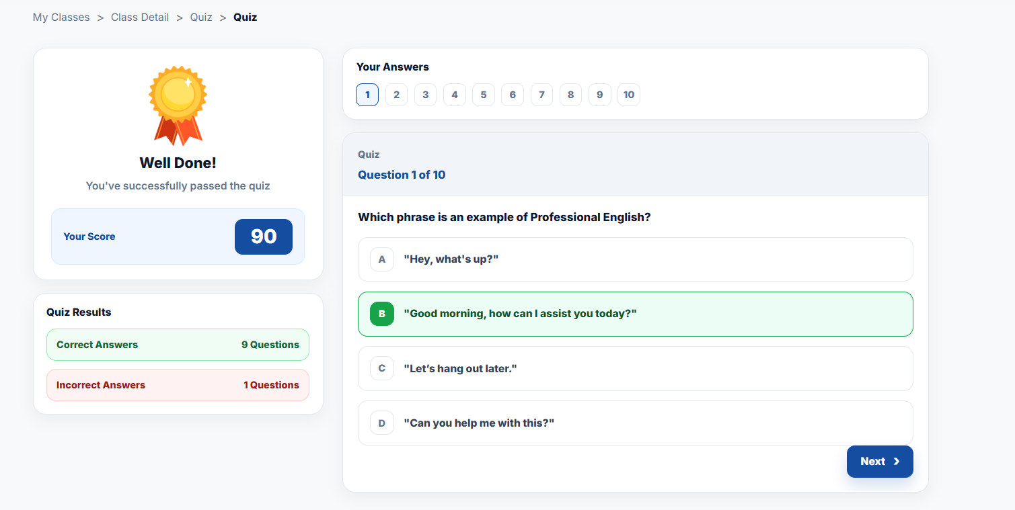
Task: Select answer letter badge A
Action: (x=382, y=259)
